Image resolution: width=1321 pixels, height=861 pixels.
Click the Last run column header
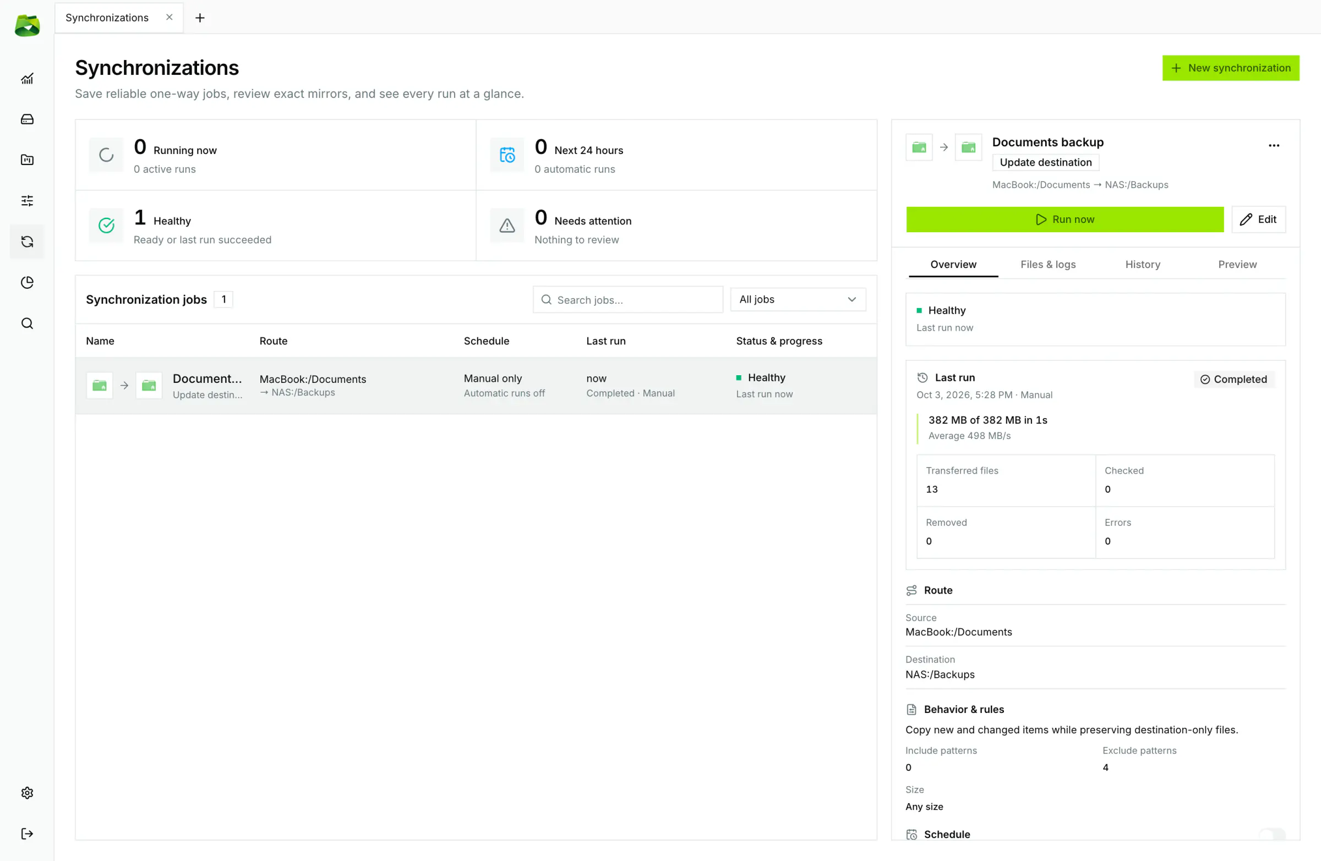[605, 341]
